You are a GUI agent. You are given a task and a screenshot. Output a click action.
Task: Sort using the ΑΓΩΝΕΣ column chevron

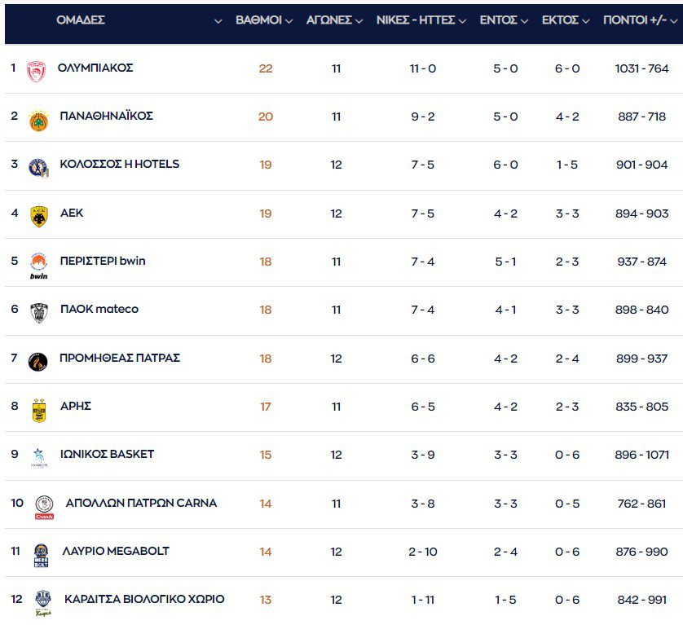359,21
